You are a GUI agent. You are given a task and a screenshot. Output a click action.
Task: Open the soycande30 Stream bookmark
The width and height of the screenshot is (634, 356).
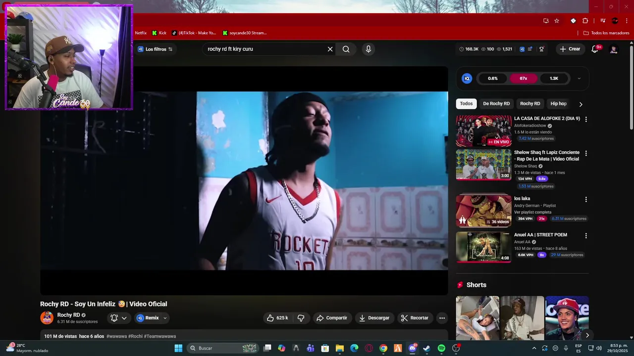[245, 33]
